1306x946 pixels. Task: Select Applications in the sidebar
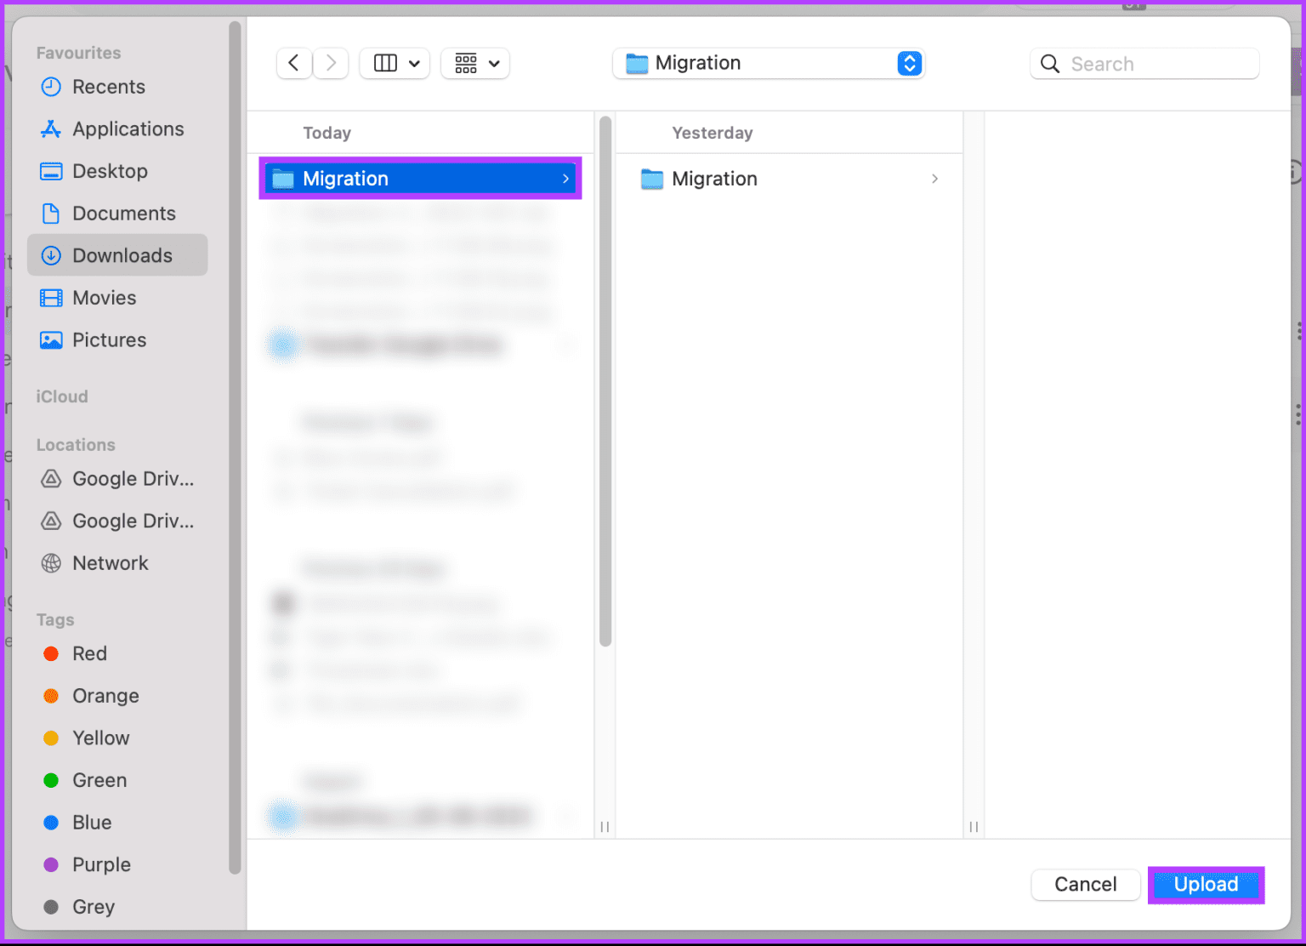[128, 128]
